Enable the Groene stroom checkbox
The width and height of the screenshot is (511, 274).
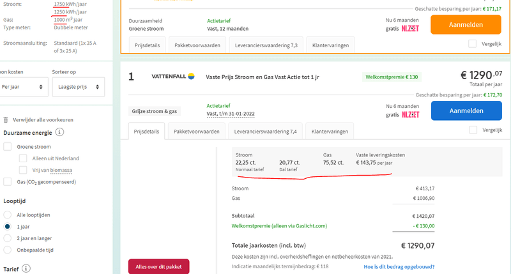[8, 147]
